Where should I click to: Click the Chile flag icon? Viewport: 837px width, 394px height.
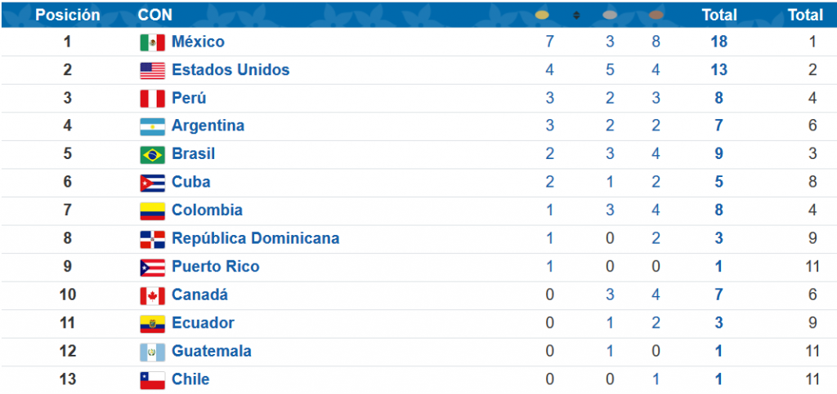coord(152,380)
